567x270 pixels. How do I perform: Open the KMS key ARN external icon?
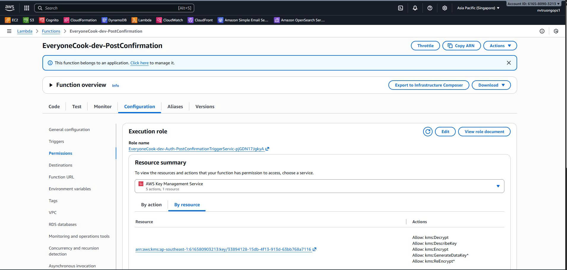click(x=315, y=249)
